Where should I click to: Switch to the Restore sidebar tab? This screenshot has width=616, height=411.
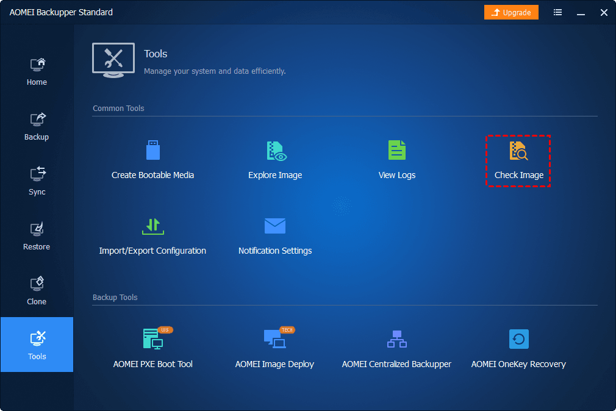(37, 236)
